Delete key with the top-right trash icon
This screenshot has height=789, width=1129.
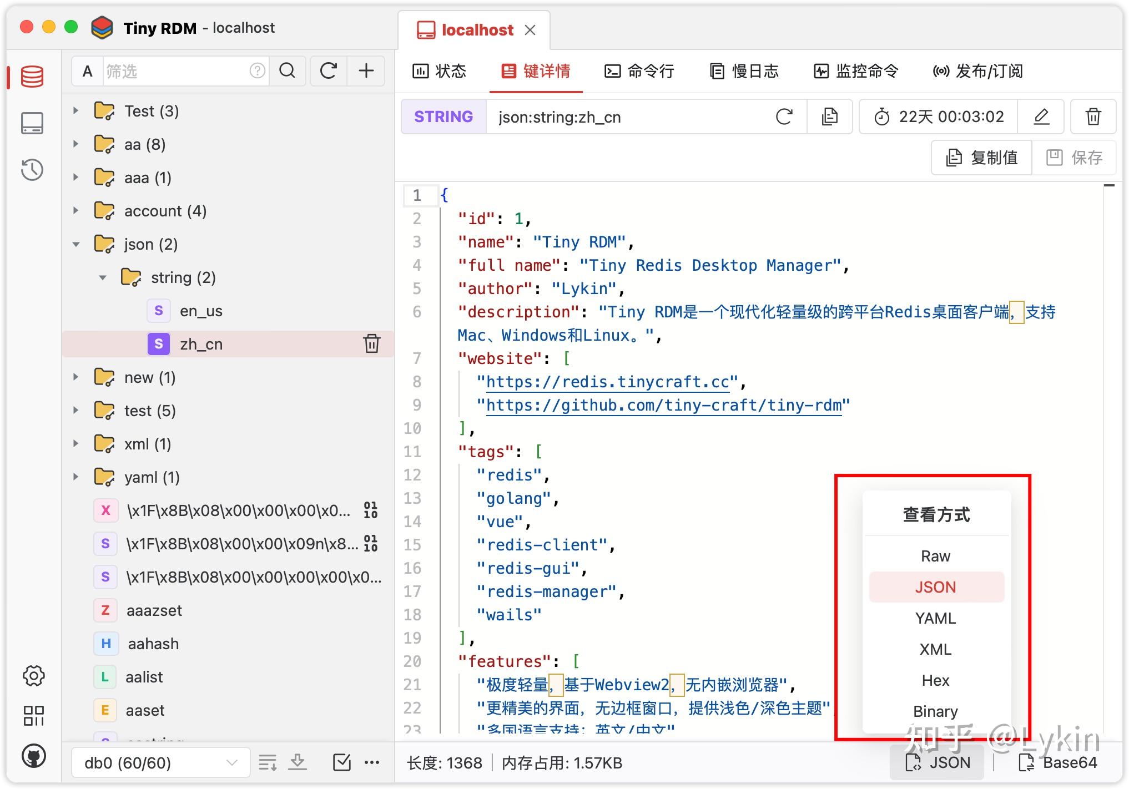point(1093,117)
